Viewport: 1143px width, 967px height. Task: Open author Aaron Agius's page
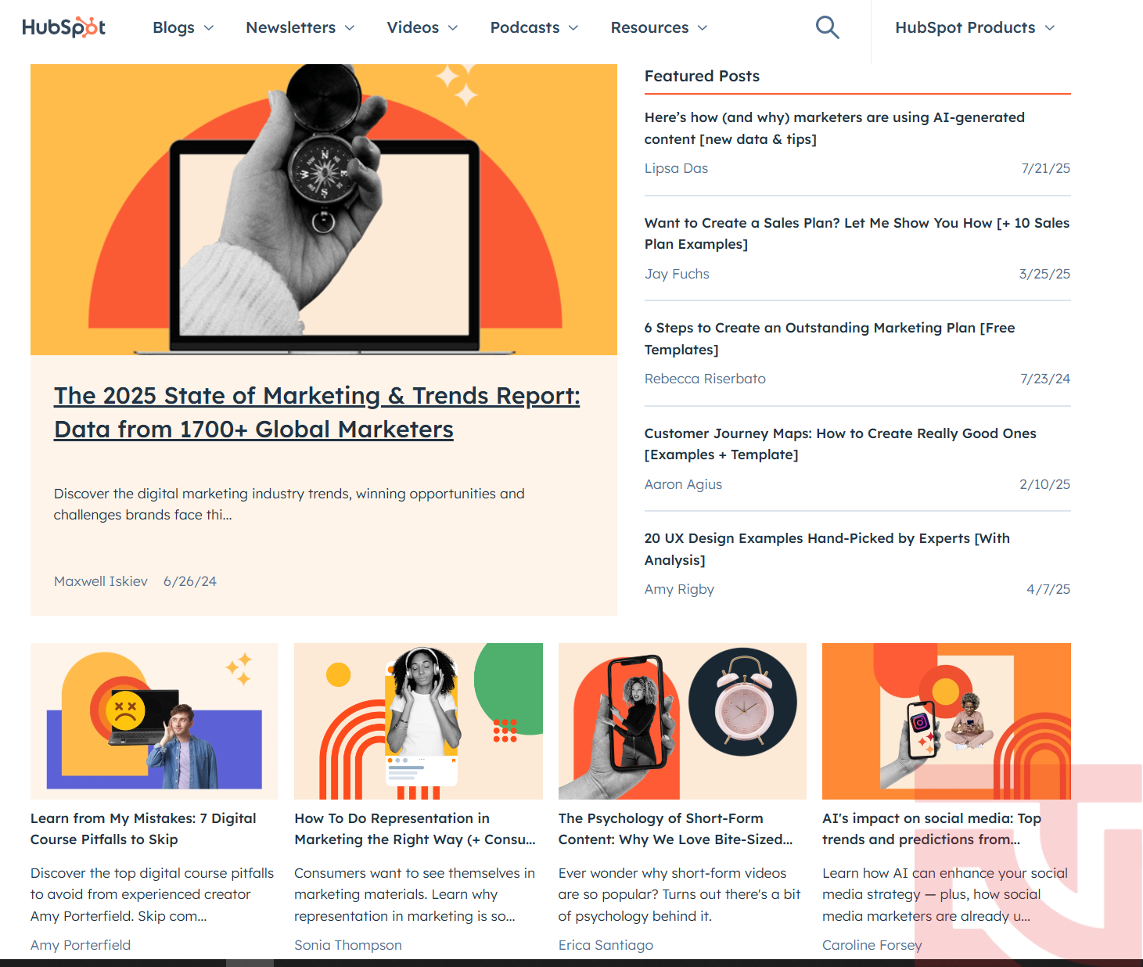pos(683,484)
